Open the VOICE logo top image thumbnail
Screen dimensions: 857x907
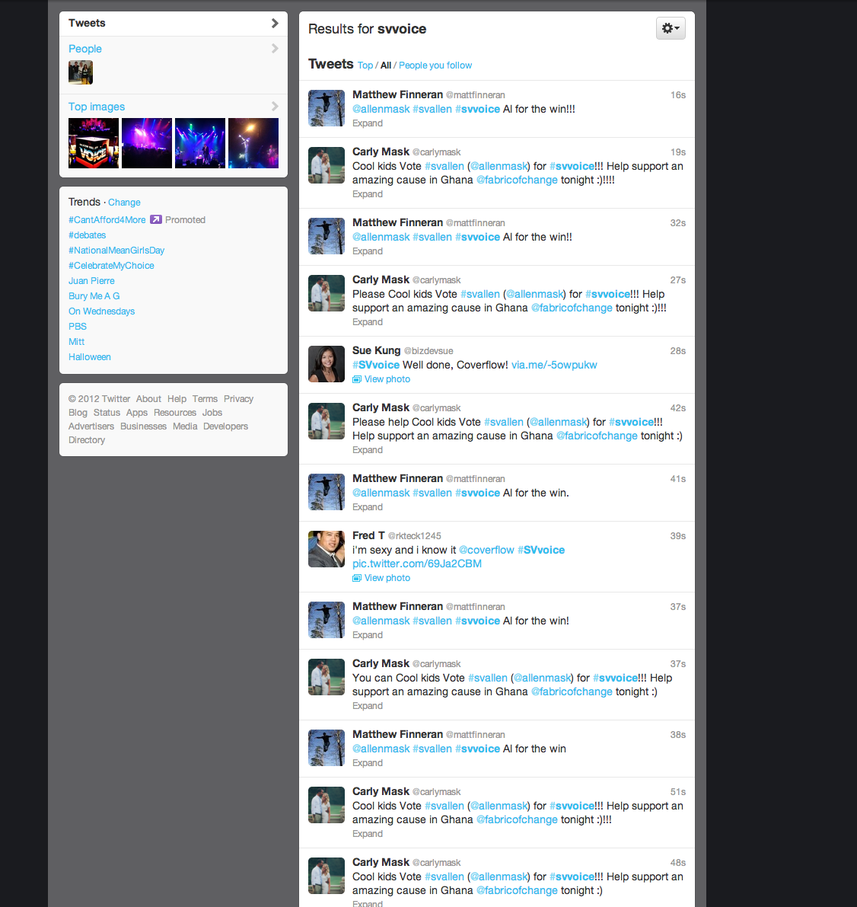(x=94, y=143)
